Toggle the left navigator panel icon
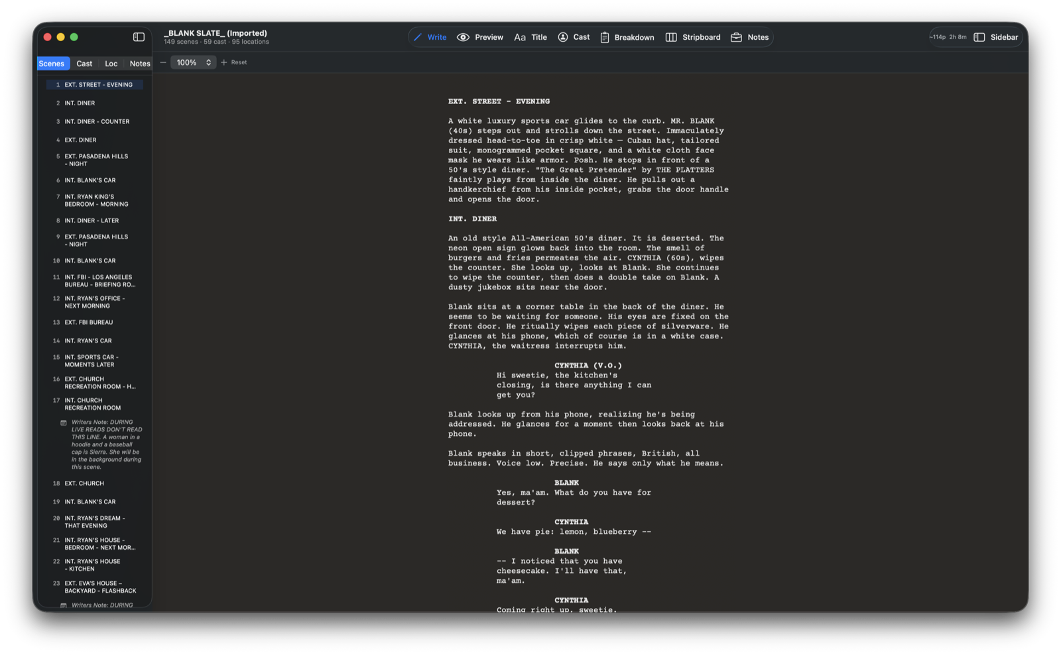This screenshot has height=655, width=1061. tap(139, 37)
